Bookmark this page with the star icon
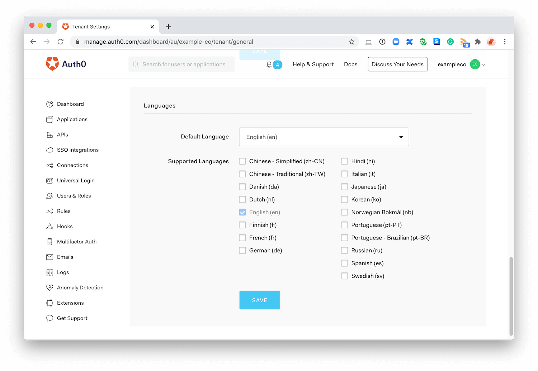538x371 pixels. tap(351, 42)
